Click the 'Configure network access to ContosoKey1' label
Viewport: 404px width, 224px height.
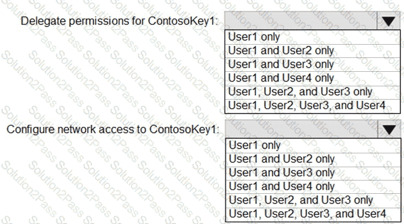pos(113,129)
